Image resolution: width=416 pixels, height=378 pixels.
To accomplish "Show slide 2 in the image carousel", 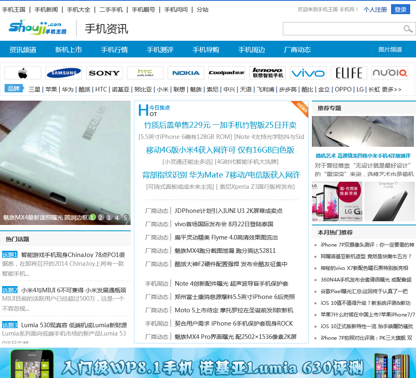I will click(100, 217).
